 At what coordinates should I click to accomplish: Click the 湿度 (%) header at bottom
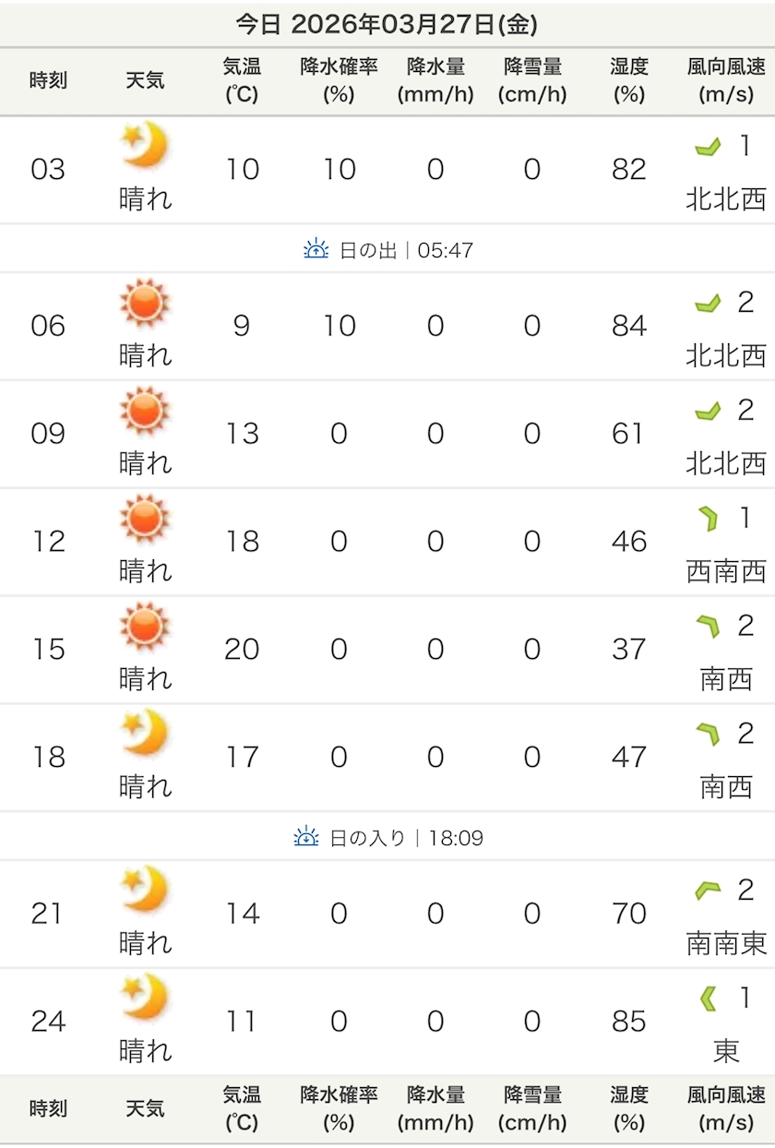628,1108
